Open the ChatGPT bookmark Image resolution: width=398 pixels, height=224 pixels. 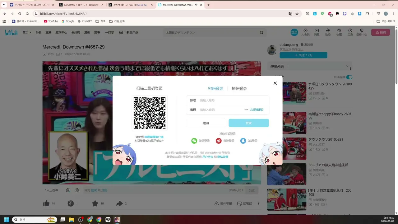pos(85,21)
